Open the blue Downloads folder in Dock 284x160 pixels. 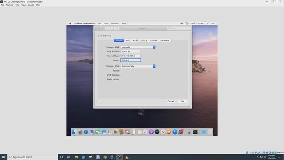point(204,132)
